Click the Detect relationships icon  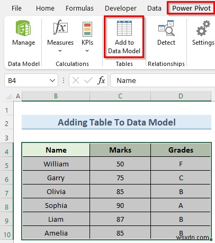[x=166, y=28]
